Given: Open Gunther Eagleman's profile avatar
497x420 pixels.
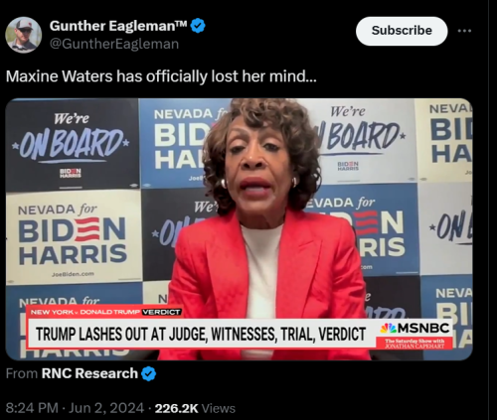Looking at the screenshot, I should click(24, 35).
